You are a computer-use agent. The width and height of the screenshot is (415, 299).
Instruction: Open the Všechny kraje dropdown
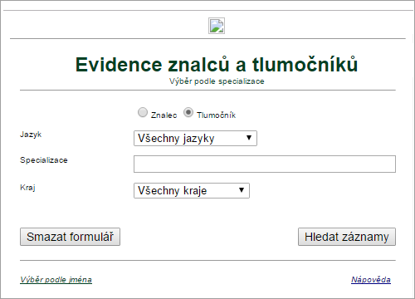192,190
